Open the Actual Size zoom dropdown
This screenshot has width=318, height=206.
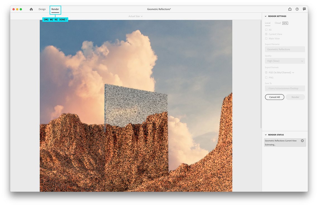(135, 16)
